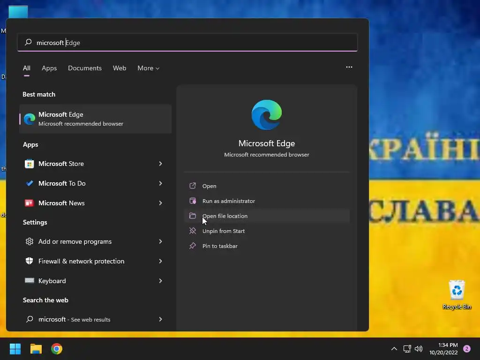Image resolution: width=480 pixels, height=360 pixels.
Task: Select the Microsoft To Do checkmark icon
Action: coord(30,183)
